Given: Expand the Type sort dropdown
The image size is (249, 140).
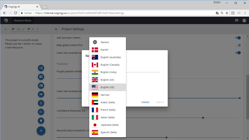Looking at the screenshot, I should click(x=18, y=29).
